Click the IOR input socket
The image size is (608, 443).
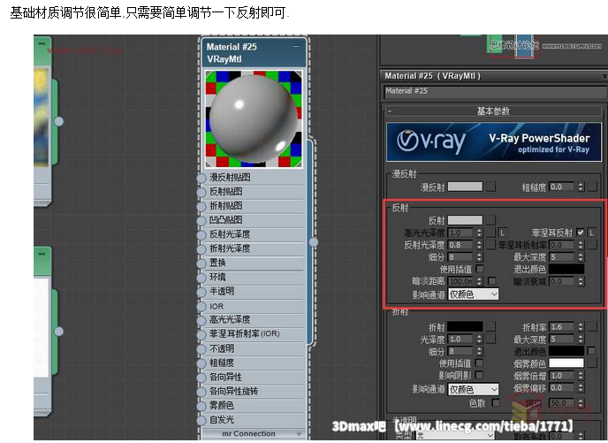point(201,307)
